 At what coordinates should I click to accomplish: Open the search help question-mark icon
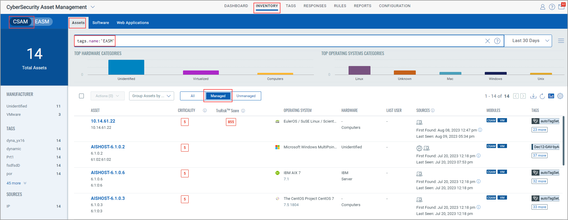[x=497, y=41]
